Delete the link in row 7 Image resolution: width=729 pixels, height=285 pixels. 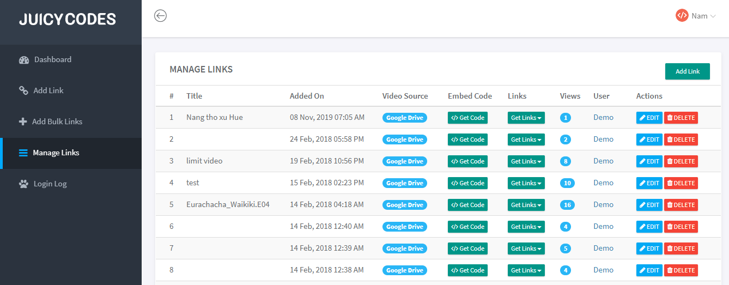click(681, 248)
